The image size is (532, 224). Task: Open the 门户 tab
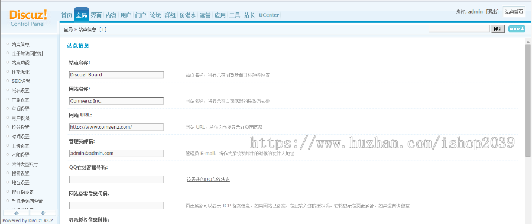[x=141, y=15]
